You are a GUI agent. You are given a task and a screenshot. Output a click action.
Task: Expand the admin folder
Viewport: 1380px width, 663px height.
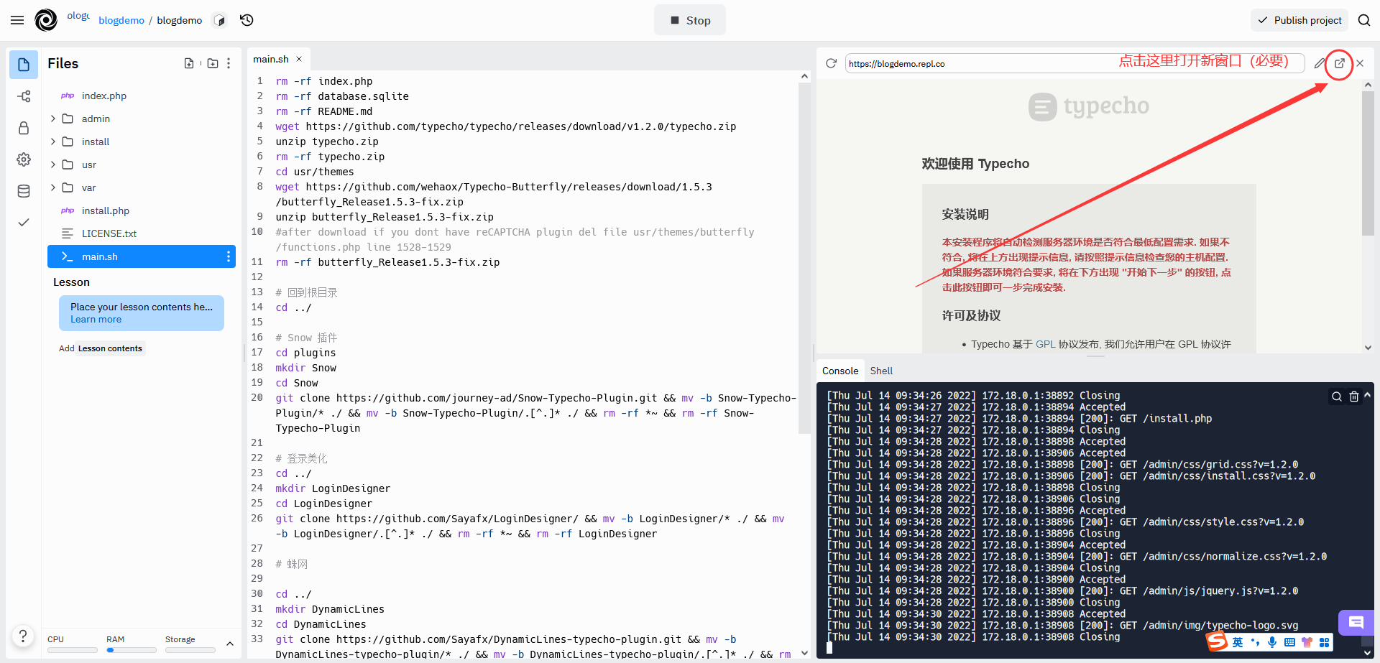tap(52, 119)
